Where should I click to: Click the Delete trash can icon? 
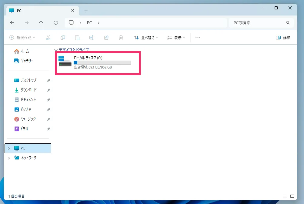click(x=121, y=38)
